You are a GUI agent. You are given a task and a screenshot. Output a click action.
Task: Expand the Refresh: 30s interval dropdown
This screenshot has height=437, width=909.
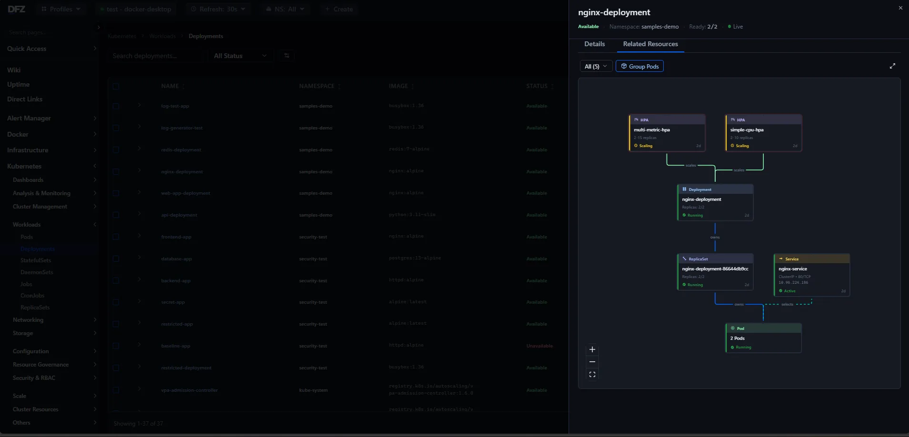(x=218, y=9)
